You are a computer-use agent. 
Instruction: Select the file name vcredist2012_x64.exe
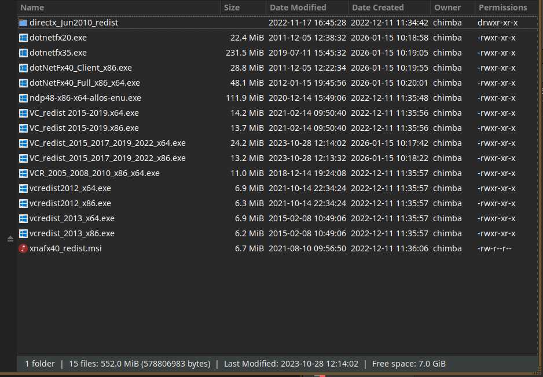[x=70, y=188]
